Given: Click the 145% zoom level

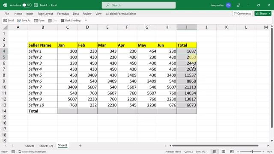Looking at the screenshot, I should [269, 151].
